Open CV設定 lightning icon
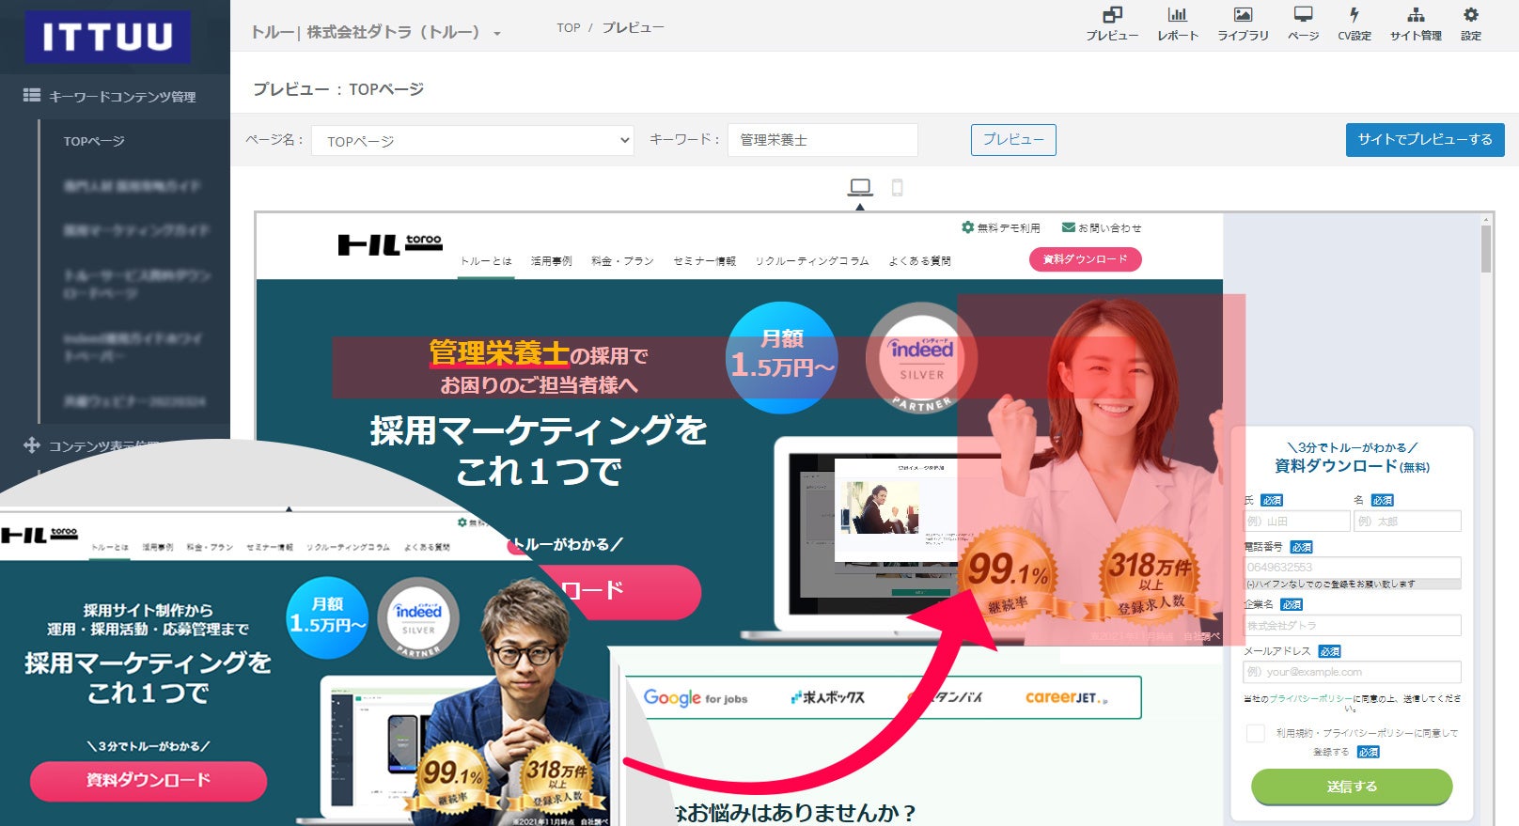 tap(1355, 15)
